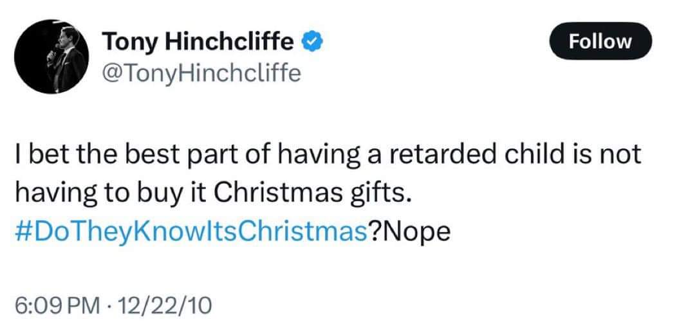679x333 pixels.
Task: Click the white checkmark inside blue badge
Action: pyautogui.click(x=311, y=42)
